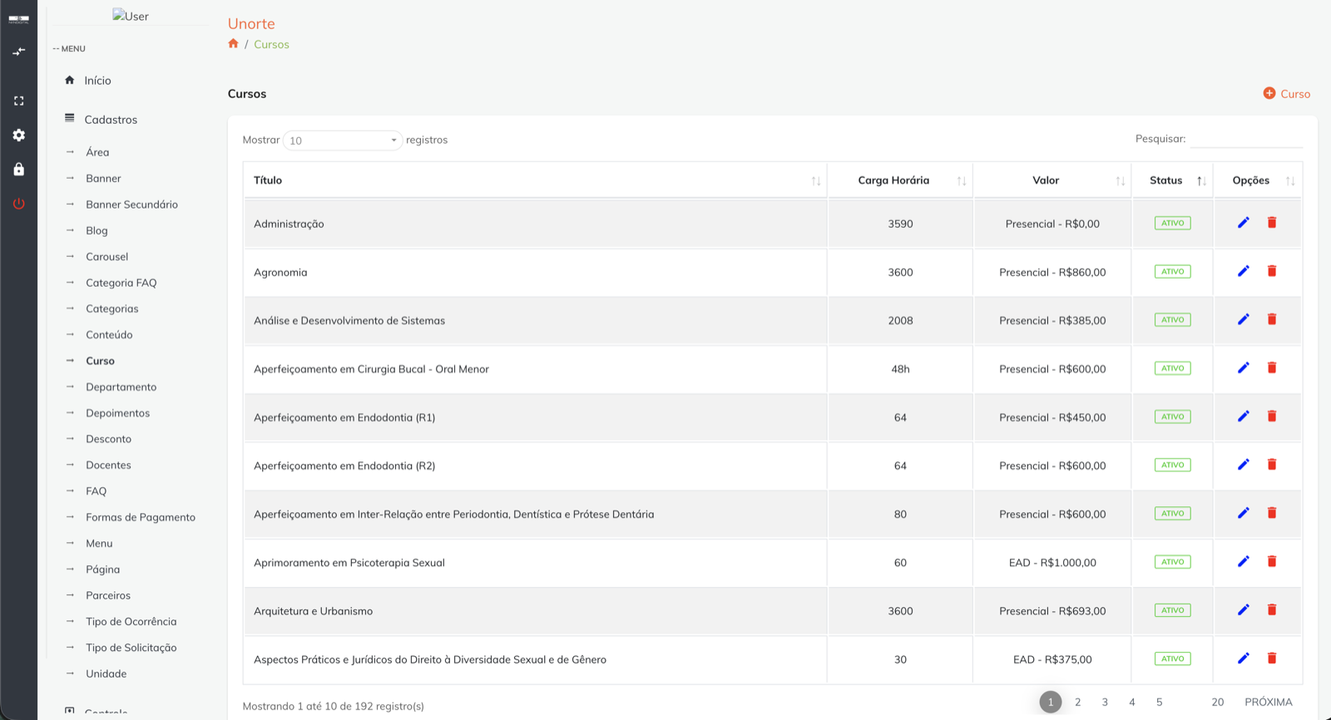Open the Mostrar registros dropdown

[343, 141]
